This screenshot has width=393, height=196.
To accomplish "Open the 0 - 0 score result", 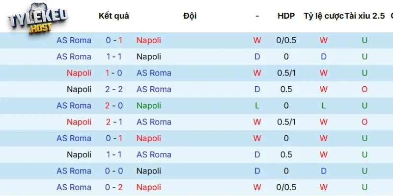I will 114,171.
